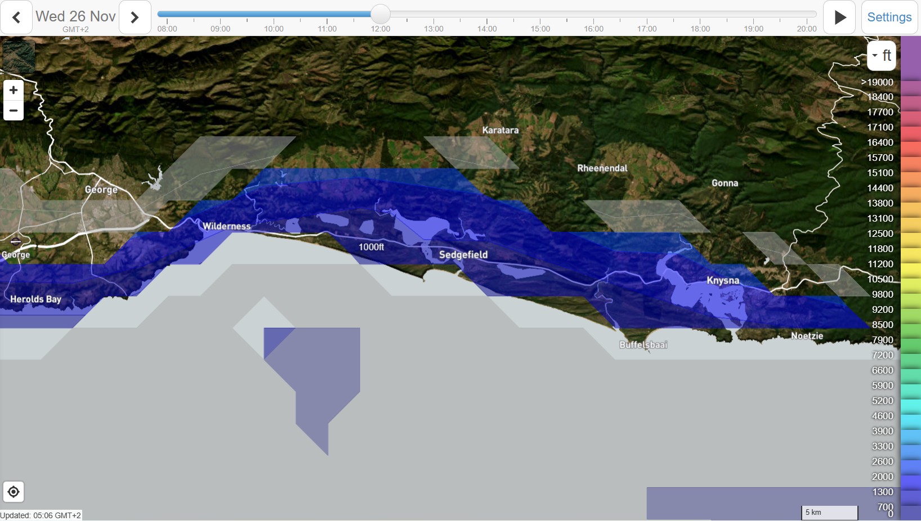Click the time slider handle at 12:00

coord(381,14)
